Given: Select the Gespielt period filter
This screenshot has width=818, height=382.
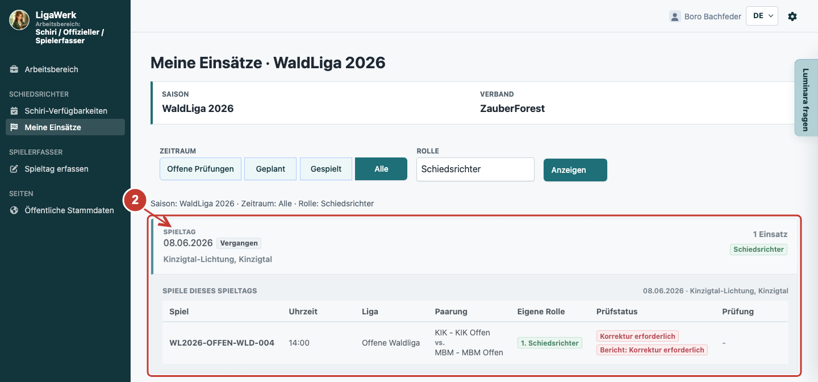Looking at the screenshot, I should tap(326, 169).
